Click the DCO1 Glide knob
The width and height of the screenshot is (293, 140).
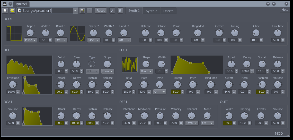[256, 33]
